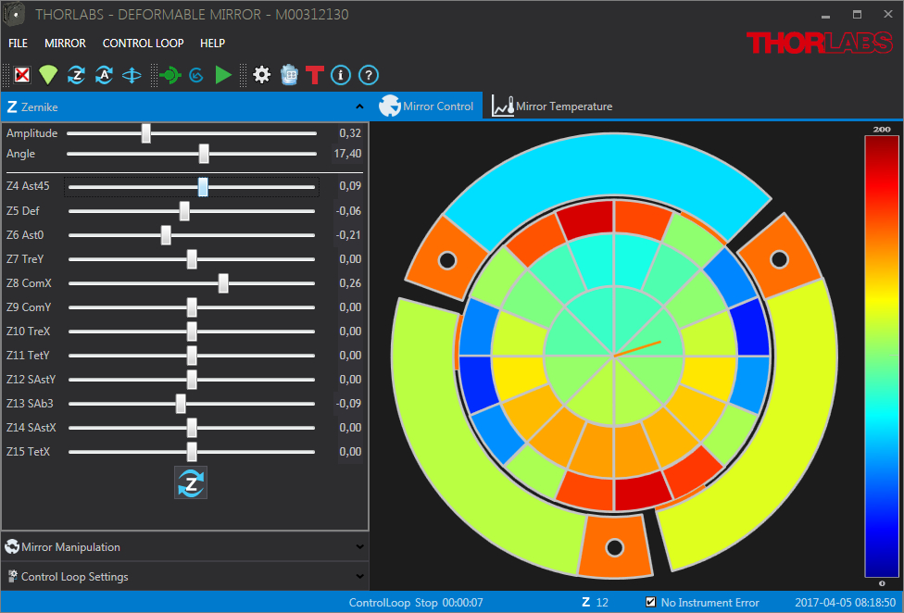
Task: Click the question mark help icon
Action: (368, 75)
